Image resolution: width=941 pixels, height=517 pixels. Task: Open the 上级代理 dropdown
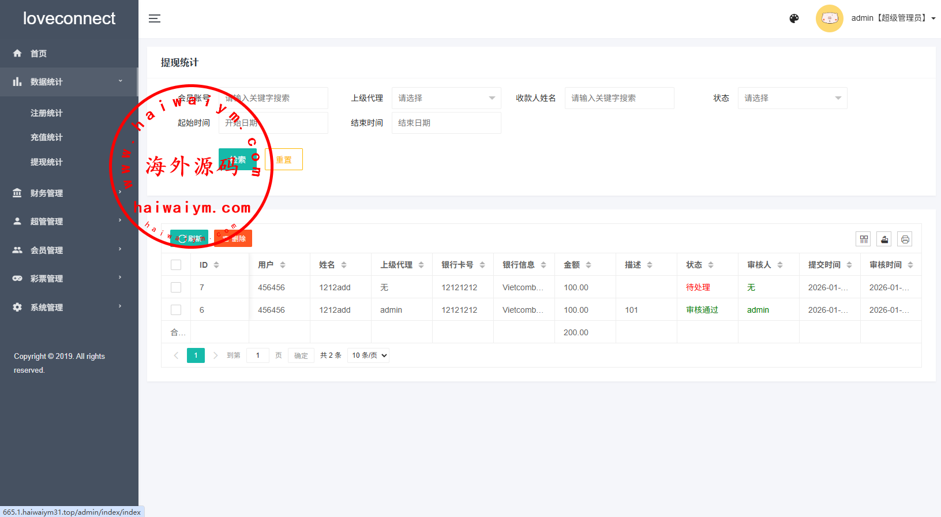(446, 98)
